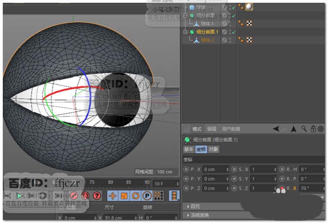
Task: Toggle the P.X keyframe radio circle
Action: [x=187, y=169]
